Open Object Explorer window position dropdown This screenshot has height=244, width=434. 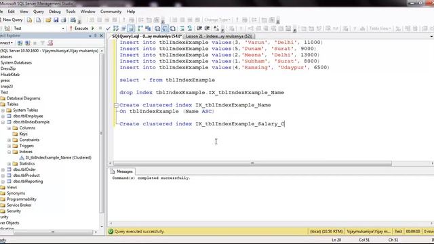90,36
